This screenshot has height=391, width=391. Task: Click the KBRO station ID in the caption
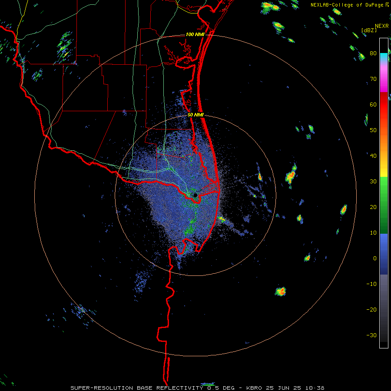pos(254,388)
